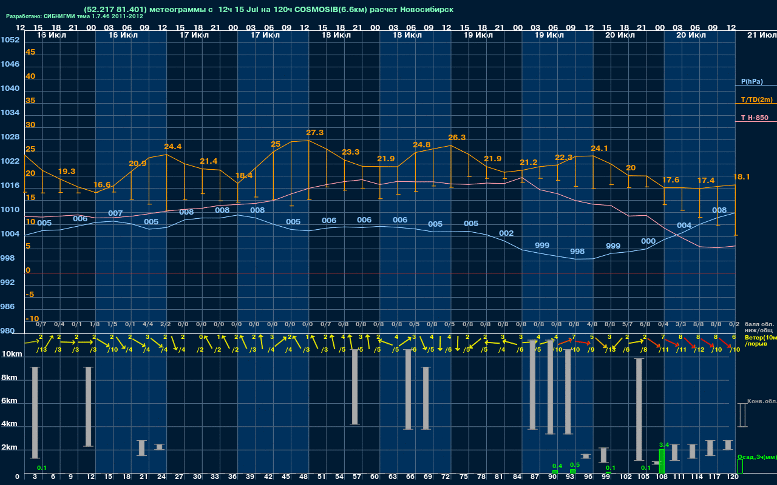Image resolution: width=777 pixels, height=485 pixels.
Task: Click the 0.4 precipitation amount label
Action: [x=557, y=466]
